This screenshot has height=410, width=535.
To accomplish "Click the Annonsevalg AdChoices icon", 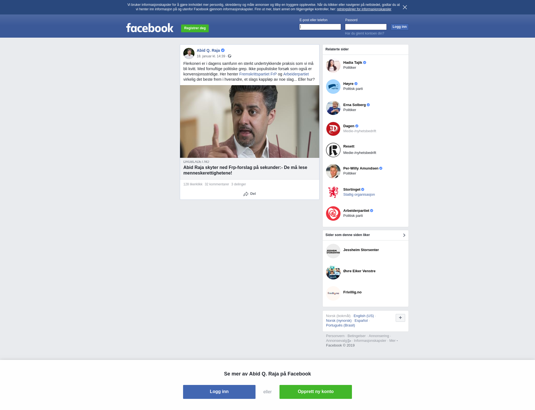I will point(349,341).
